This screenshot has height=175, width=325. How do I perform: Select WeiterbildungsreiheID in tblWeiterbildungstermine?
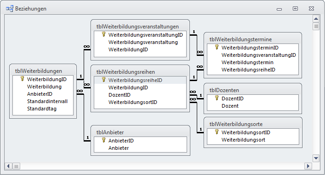coord(248,70)
